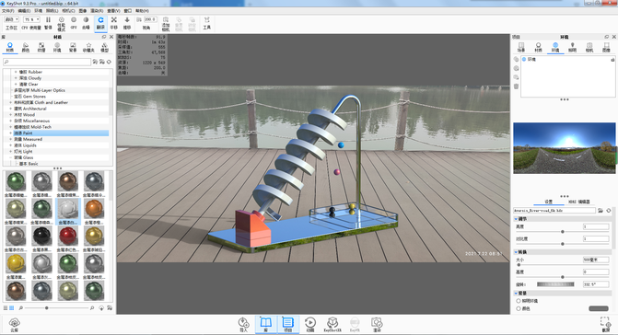Viewport: 618px width, 335px height.
Task: Open the 帮助(H) menu
Action: [142, 11]
